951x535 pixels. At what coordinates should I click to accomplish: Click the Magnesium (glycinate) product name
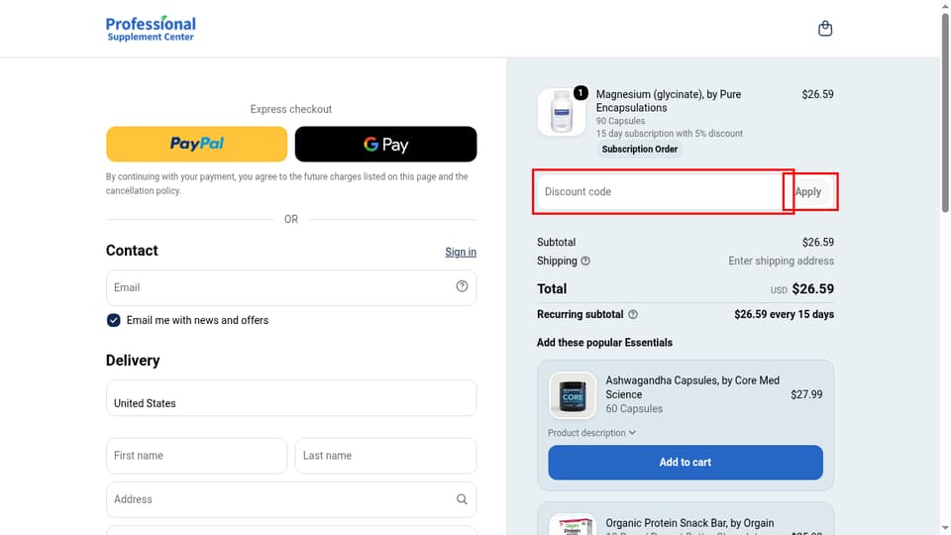669,101
